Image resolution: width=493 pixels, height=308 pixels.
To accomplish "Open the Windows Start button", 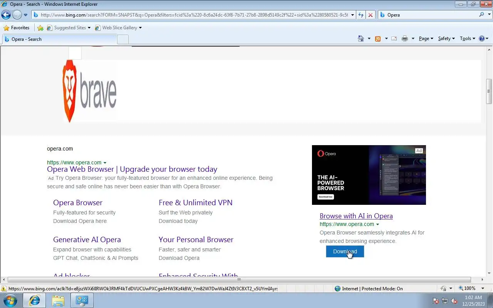I will click(10, 300).
